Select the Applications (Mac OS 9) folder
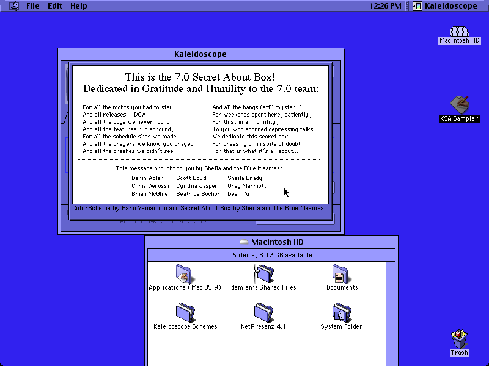Image resolution: width=489 pixels, height=366 pixels. pos(185,278)
